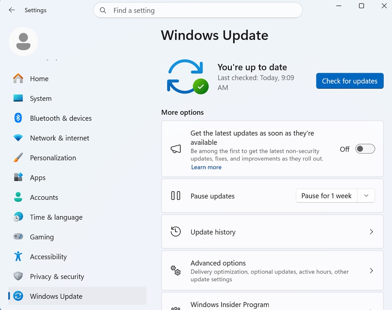The height and width of the screenshot is (310, 392).
Task: Open the Pause updates duration dropdown arrow
Action: (366, 196)
